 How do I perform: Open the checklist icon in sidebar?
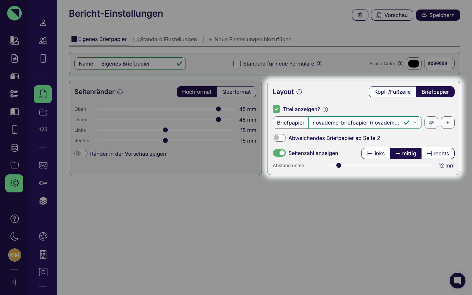(14, 94)
